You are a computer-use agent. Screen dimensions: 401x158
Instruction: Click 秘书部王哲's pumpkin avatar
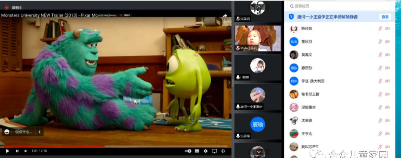click(x=294, y=94)
